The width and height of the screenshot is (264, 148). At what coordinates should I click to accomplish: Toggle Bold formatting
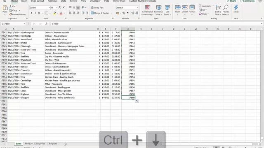pyautogui.click(x=31, y=13)
